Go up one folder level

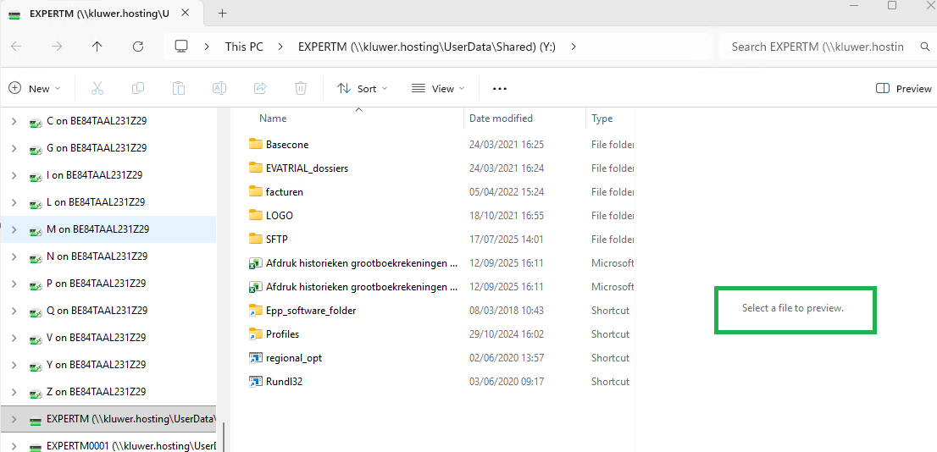(97, 47)
